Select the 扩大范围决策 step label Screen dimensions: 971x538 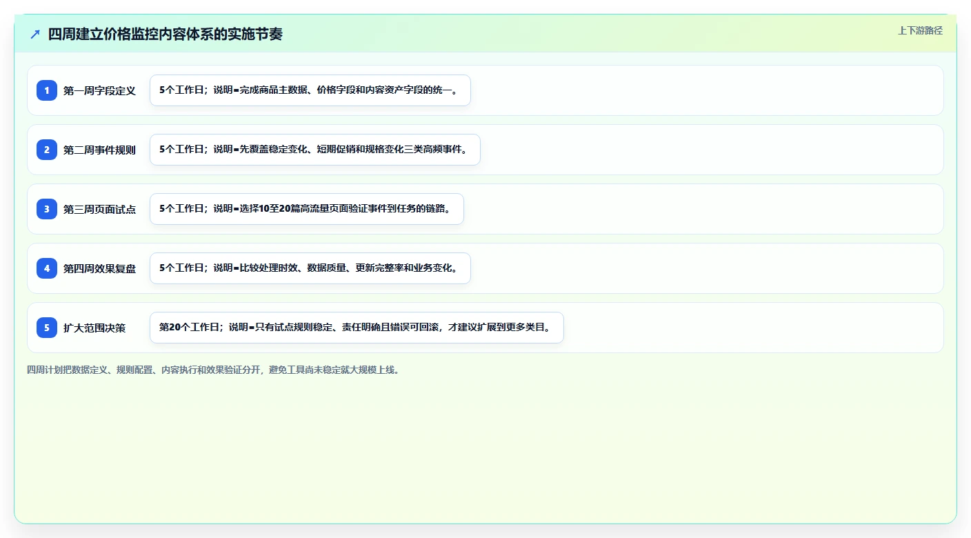pyautogui.click(x=94, y=328)
